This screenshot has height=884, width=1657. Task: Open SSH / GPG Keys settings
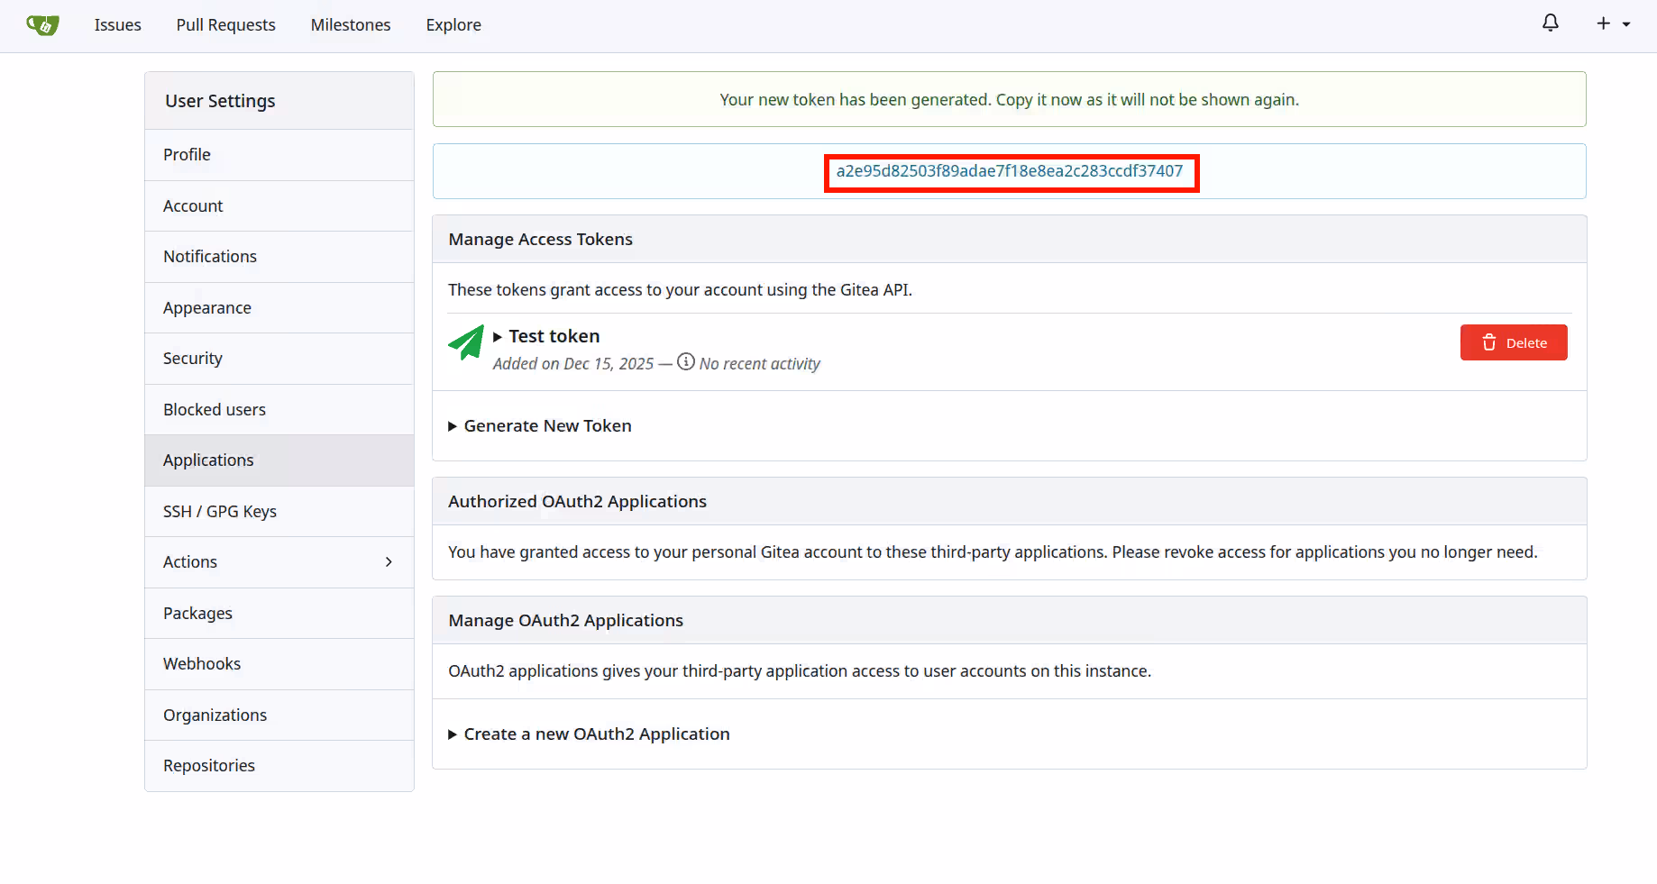[x=219, y=512]
